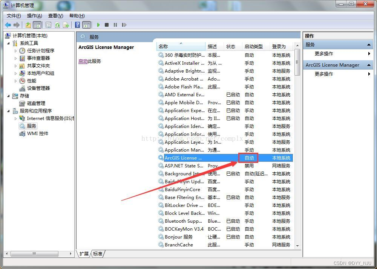Toggle the Action pane visibility
Viewport: 377px width, 269px height.
pos(87,25)
